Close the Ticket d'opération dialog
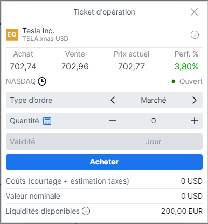The image size is (208, 224). point(194,12)
